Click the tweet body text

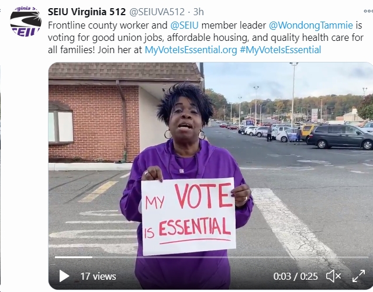click(206, 37)
